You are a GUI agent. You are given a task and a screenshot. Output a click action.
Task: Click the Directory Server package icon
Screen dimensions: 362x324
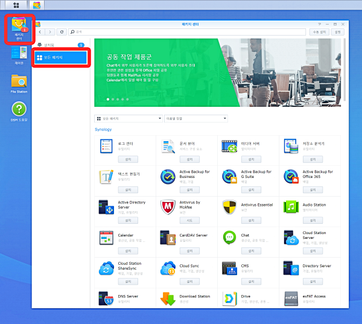(x=291, y=268)
